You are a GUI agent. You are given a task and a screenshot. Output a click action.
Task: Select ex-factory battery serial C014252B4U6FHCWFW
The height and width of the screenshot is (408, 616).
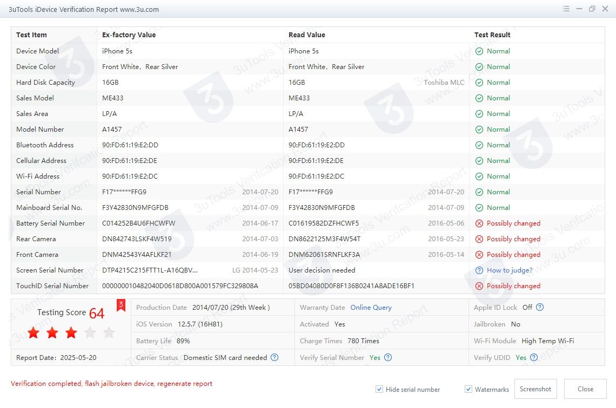pyautogui.click(x=139, y=223)
